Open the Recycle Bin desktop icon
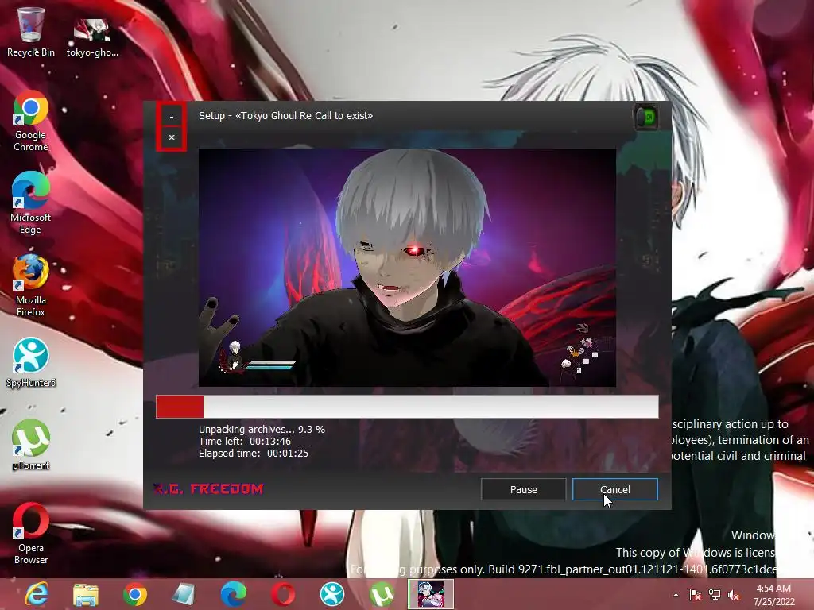The width and height of the screenshot is (814, 610). (31, 32)
